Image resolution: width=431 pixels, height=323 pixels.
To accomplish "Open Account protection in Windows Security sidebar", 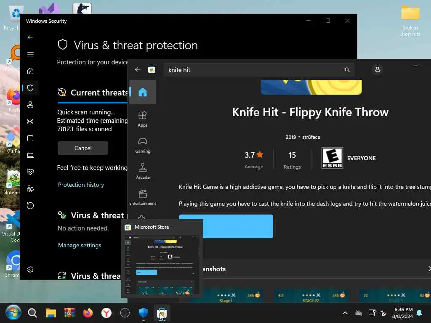I will tap(30, 105).
